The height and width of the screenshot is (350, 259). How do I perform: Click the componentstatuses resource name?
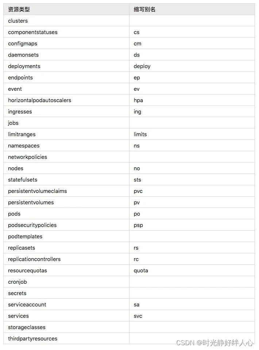(33, 32)
